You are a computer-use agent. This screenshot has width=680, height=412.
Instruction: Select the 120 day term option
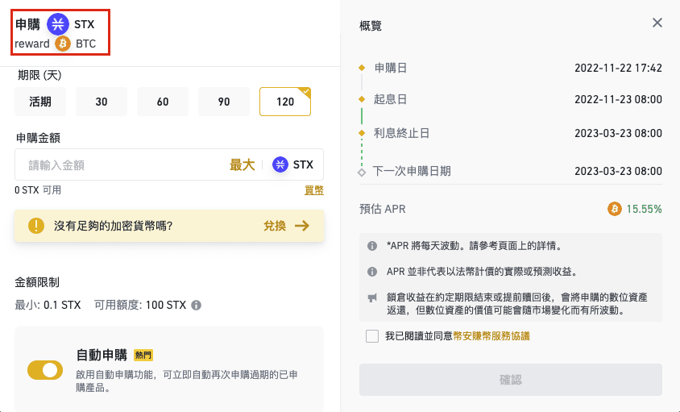(285, 102)
